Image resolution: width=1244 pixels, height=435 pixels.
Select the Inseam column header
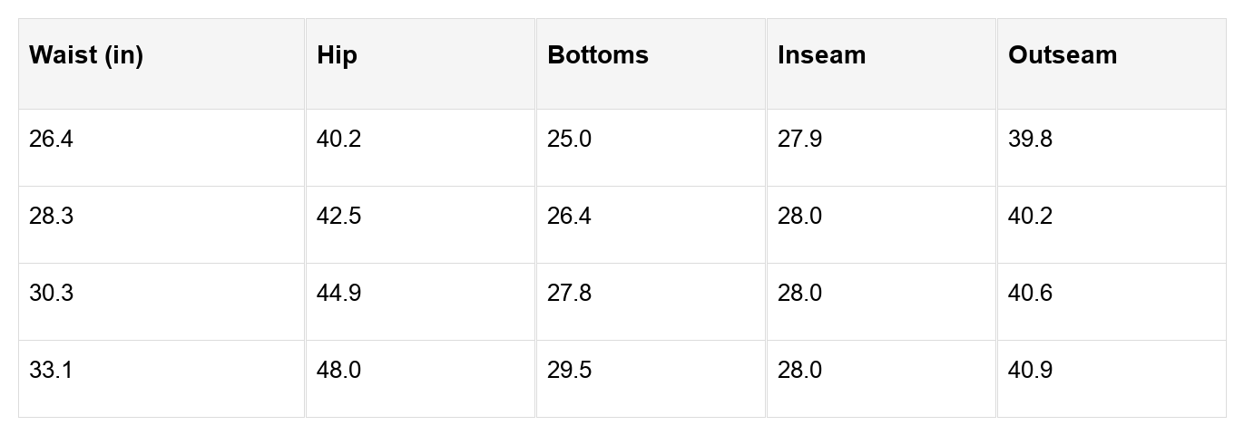click(x=821, y=55)
